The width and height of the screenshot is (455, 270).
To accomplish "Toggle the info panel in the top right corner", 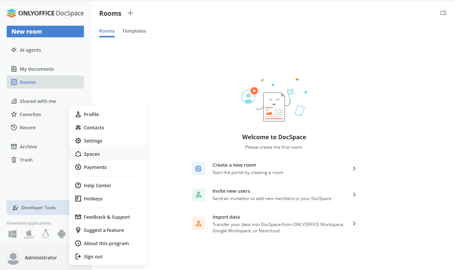I will (443, 13).
